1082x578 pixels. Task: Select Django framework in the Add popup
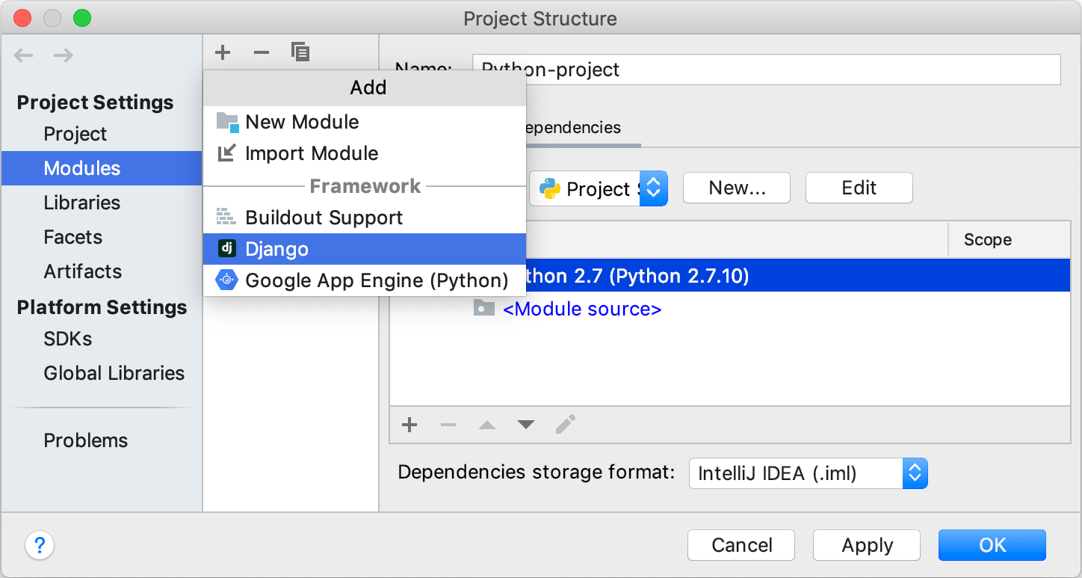pyautogui.click(x=276, y=248)
